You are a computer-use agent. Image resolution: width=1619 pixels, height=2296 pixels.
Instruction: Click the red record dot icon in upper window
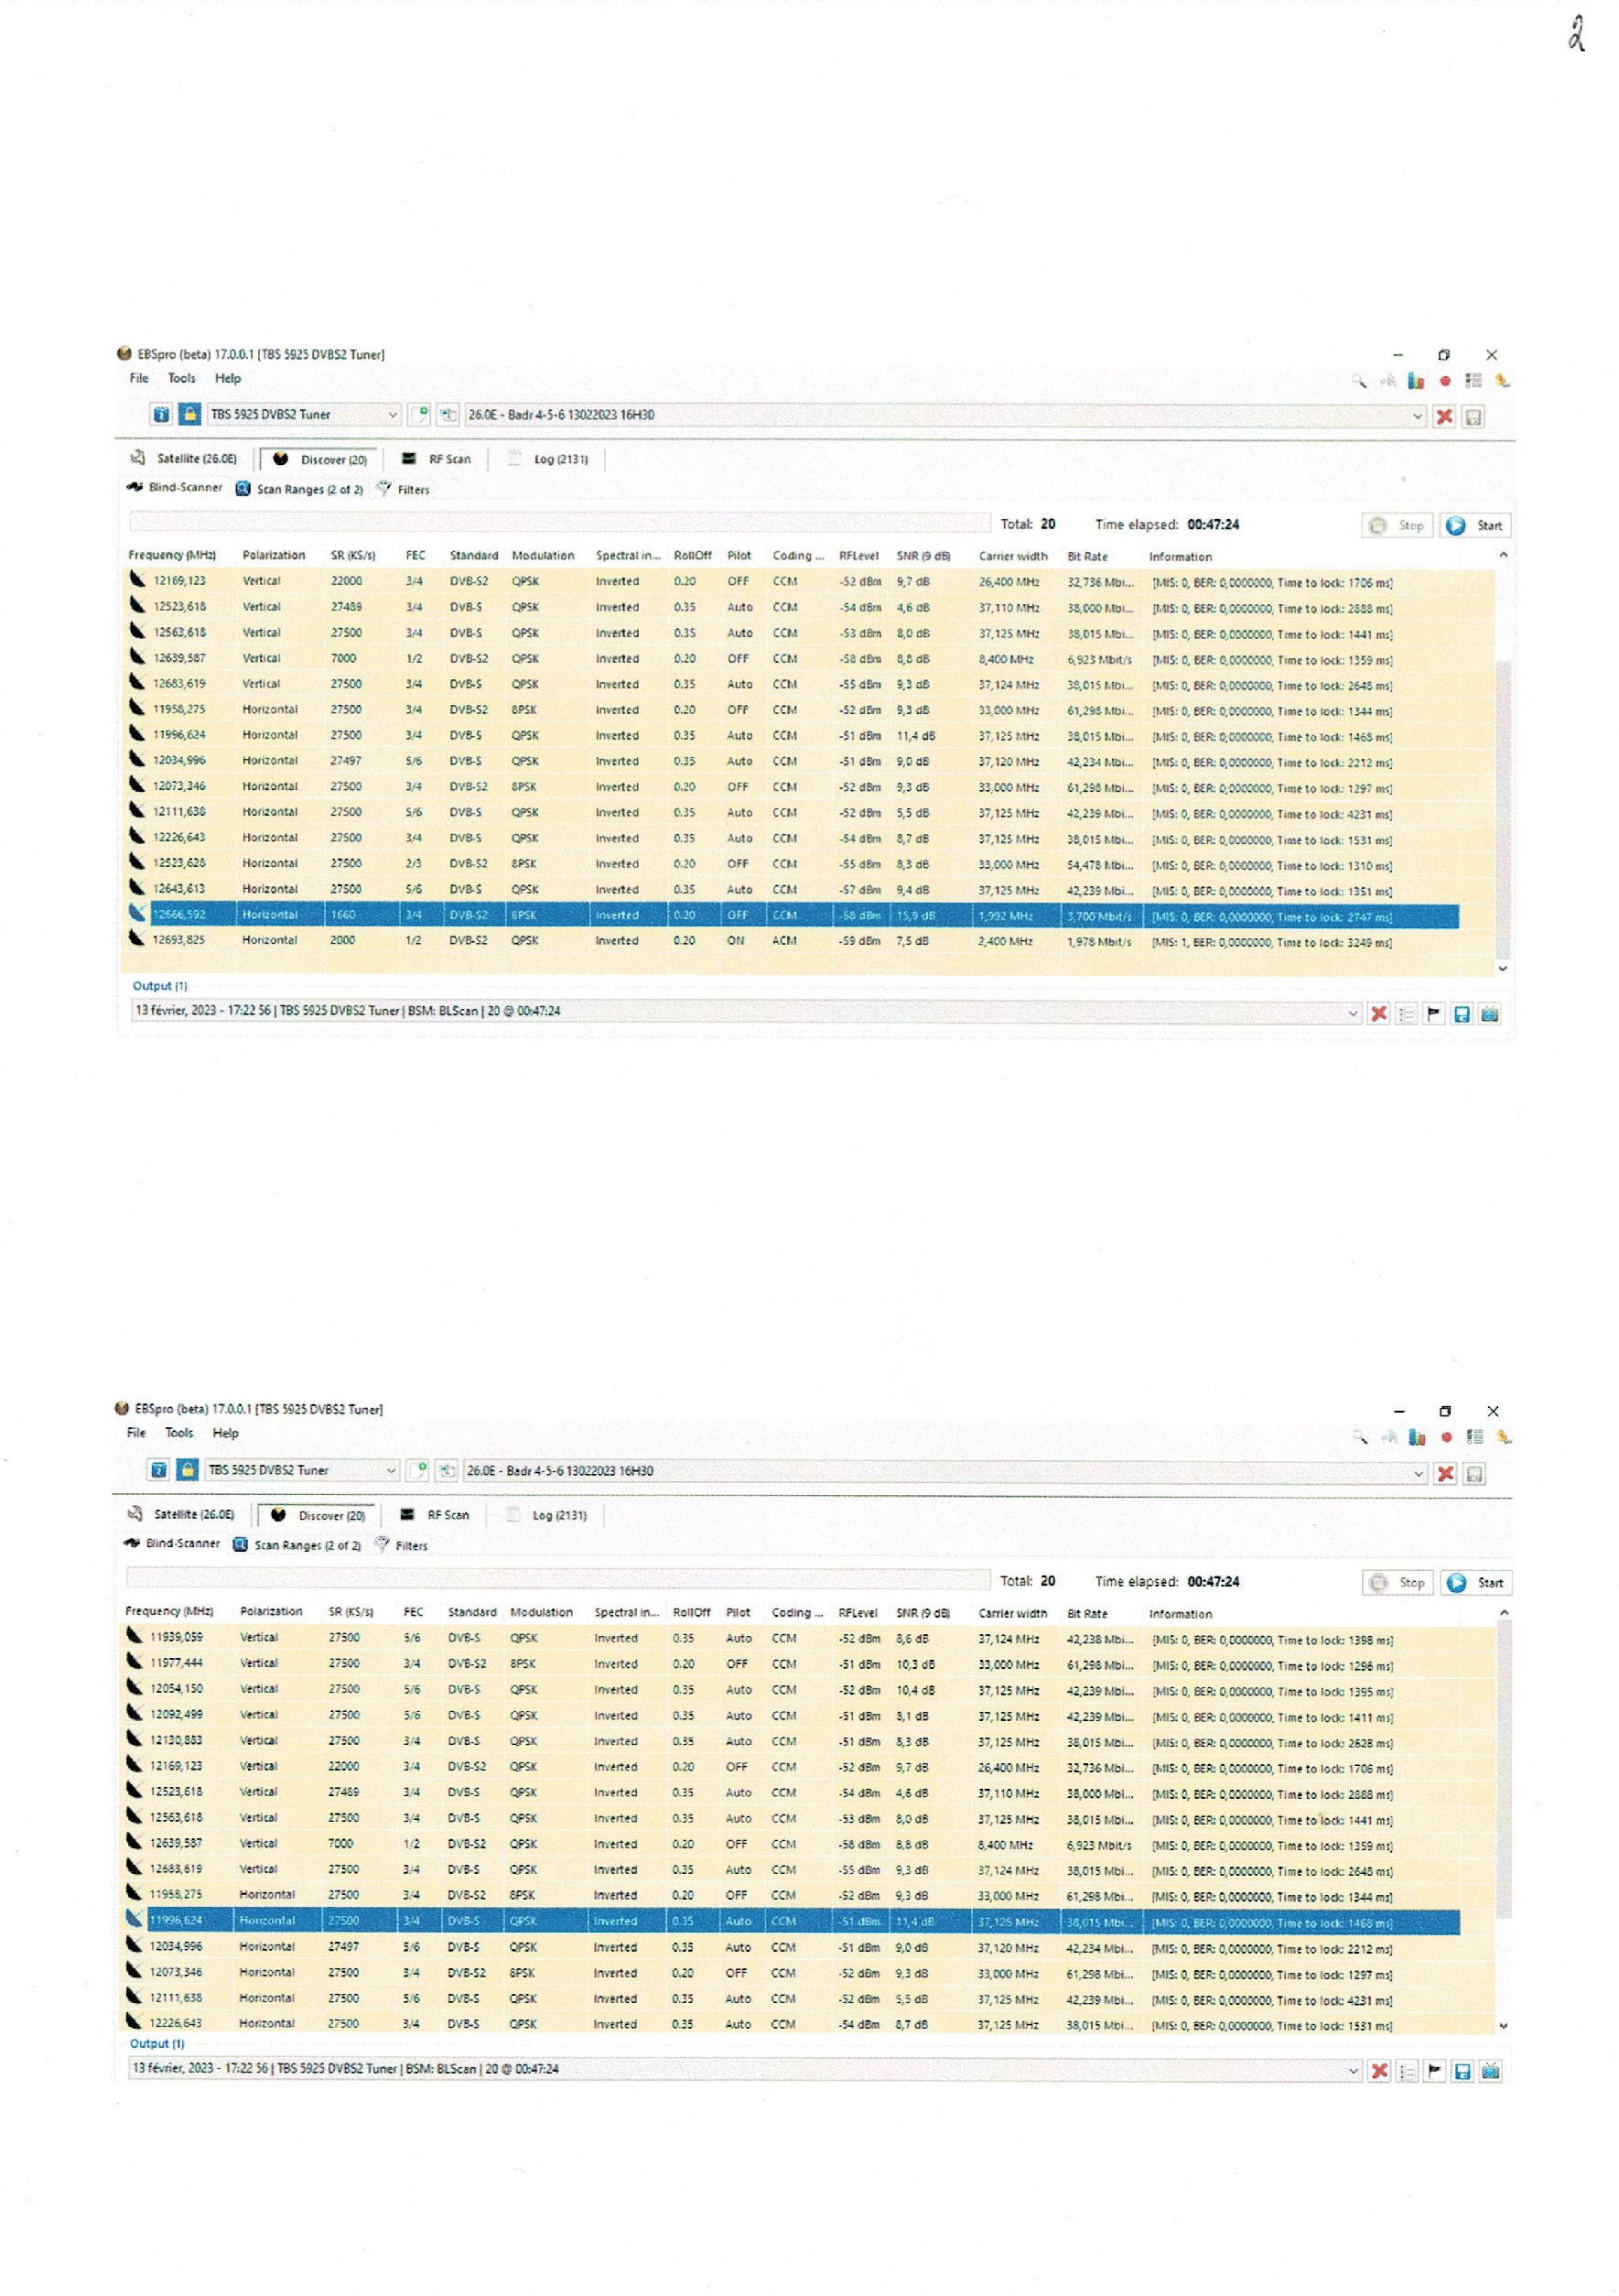1445,381
